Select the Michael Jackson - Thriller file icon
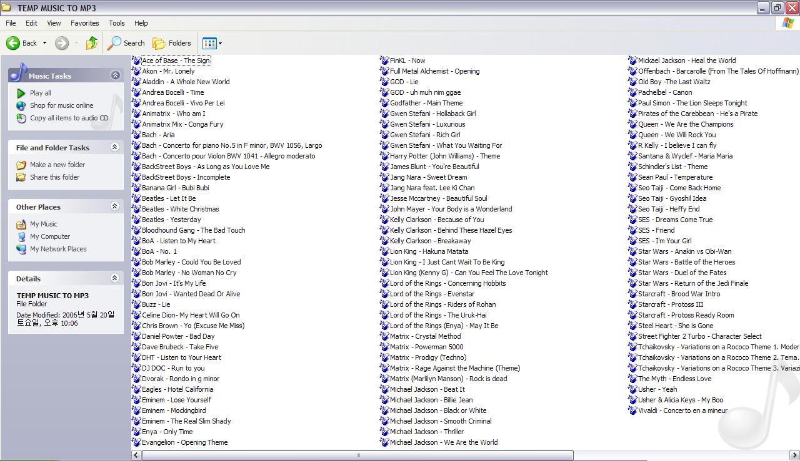800x461 pixels. click(x=384, y=432)
